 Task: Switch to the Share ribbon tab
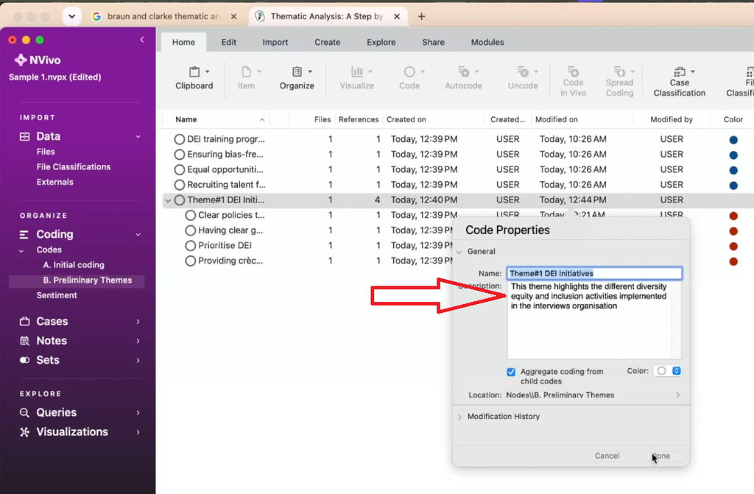click(433, 42)
